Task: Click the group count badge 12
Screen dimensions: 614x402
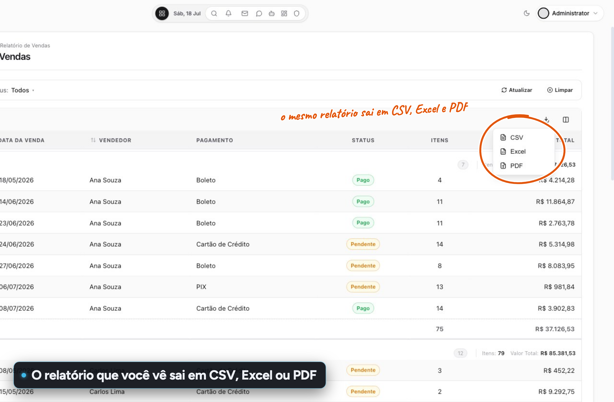Action: tap(460, 353)
